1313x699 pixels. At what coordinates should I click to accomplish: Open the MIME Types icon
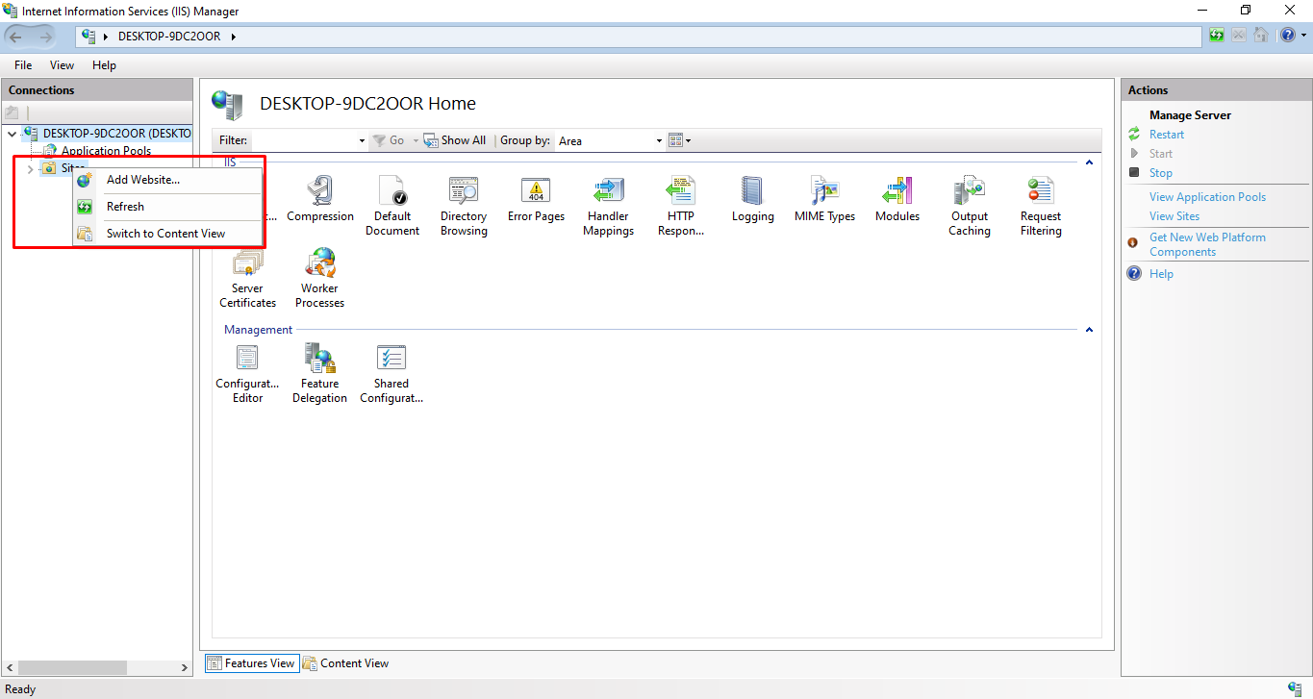click(824, 192)
